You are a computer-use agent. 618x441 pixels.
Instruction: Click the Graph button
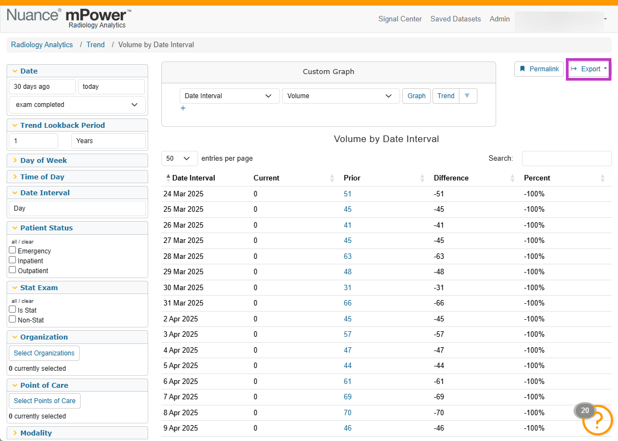pyautogui.click(x=416, y=95)
